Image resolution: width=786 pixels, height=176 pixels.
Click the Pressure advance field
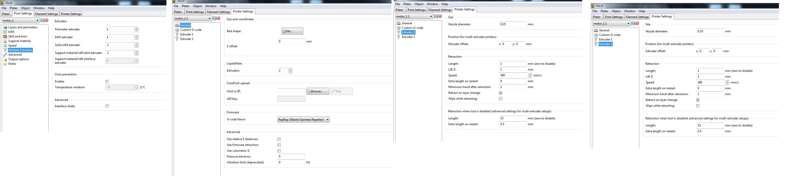(x=291, y=157)
